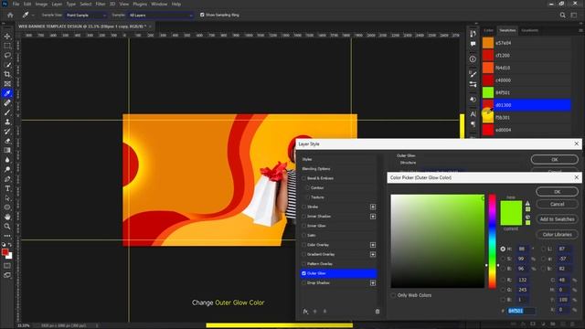Enable Bevel & Emboss style checkbox

point(303,178)
